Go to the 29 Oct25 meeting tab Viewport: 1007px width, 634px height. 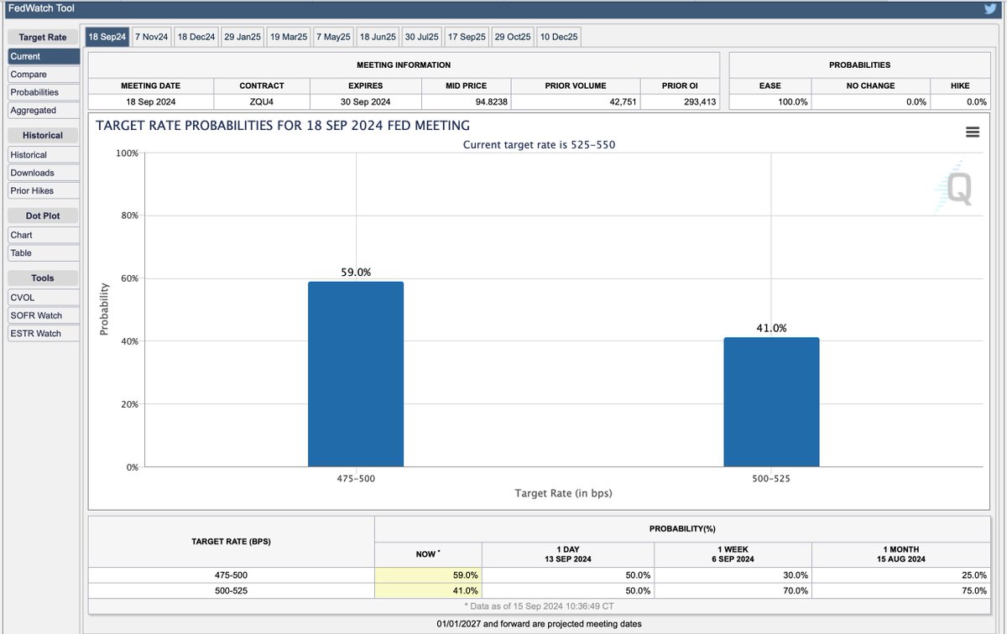(x=513, y=37)
